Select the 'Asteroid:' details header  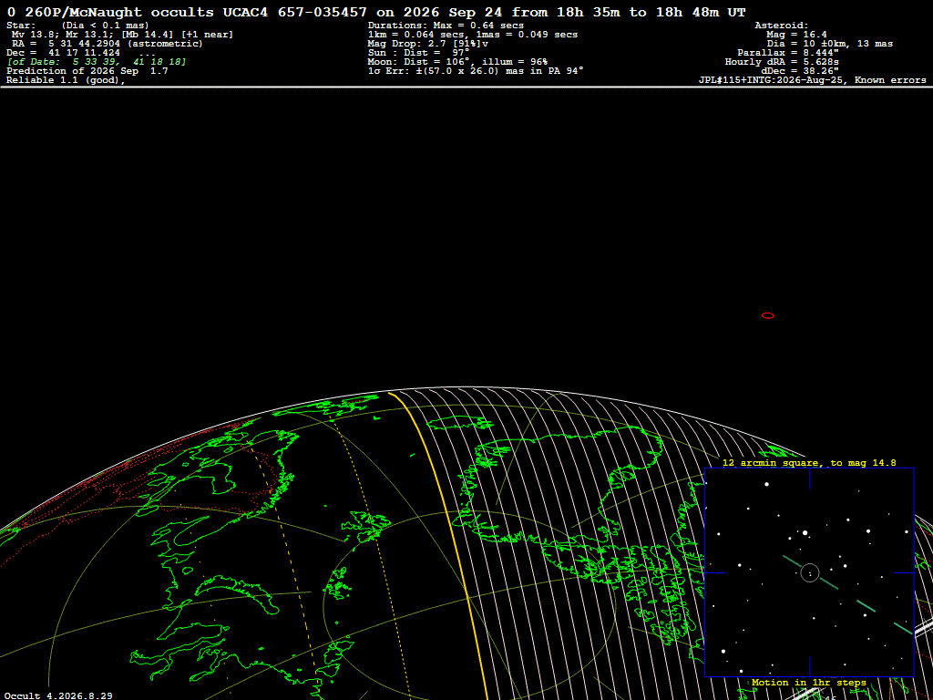[781, 26]
